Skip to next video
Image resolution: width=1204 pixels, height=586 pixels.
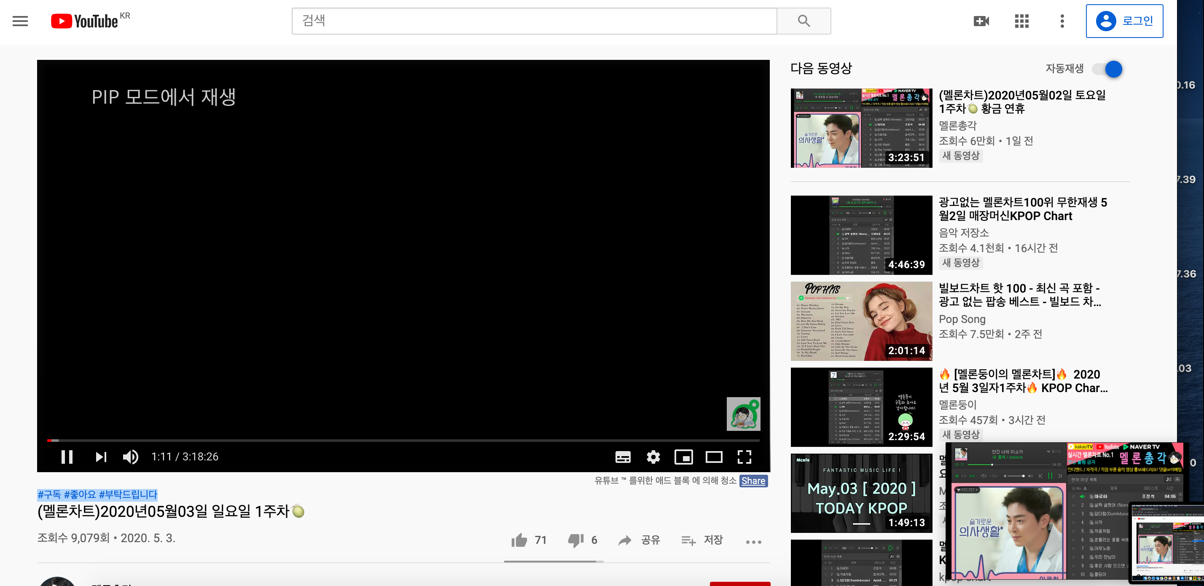[x=101, y=457]
